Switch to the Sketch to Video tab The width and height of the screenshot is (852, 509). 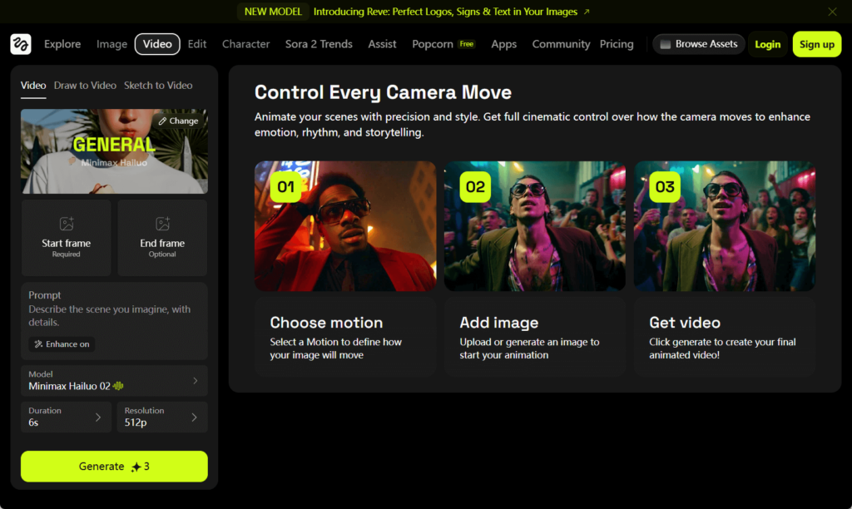click(158, 85)
